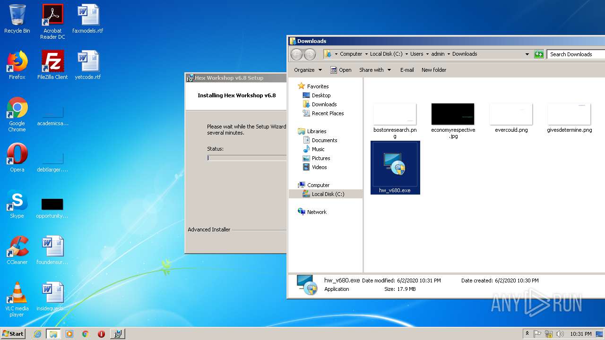Click the volume icon in system tray
The image size is (605, 340).
(560, 334)
